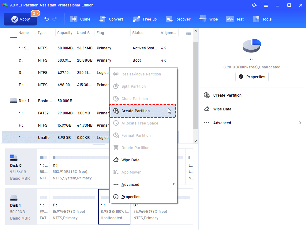The height and width of the screenshot is (230, 306).
Task: Select the Disk 1 block in disk map
Action: click(21, 207)
